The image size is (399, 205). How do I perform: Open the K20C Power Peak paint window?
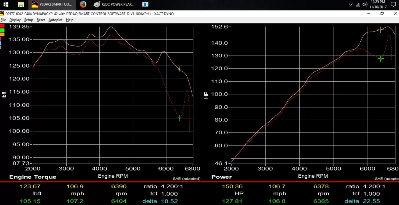pyautogui.click(x=114, y=4)
